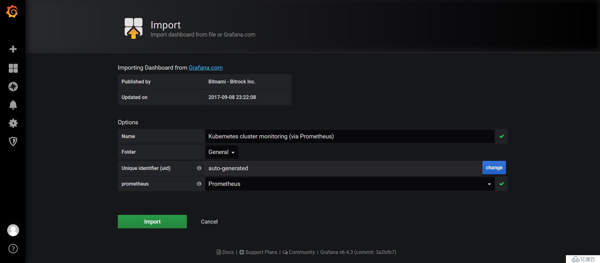Open the Dashboards grid icon in sidebar

pos(13,68)
